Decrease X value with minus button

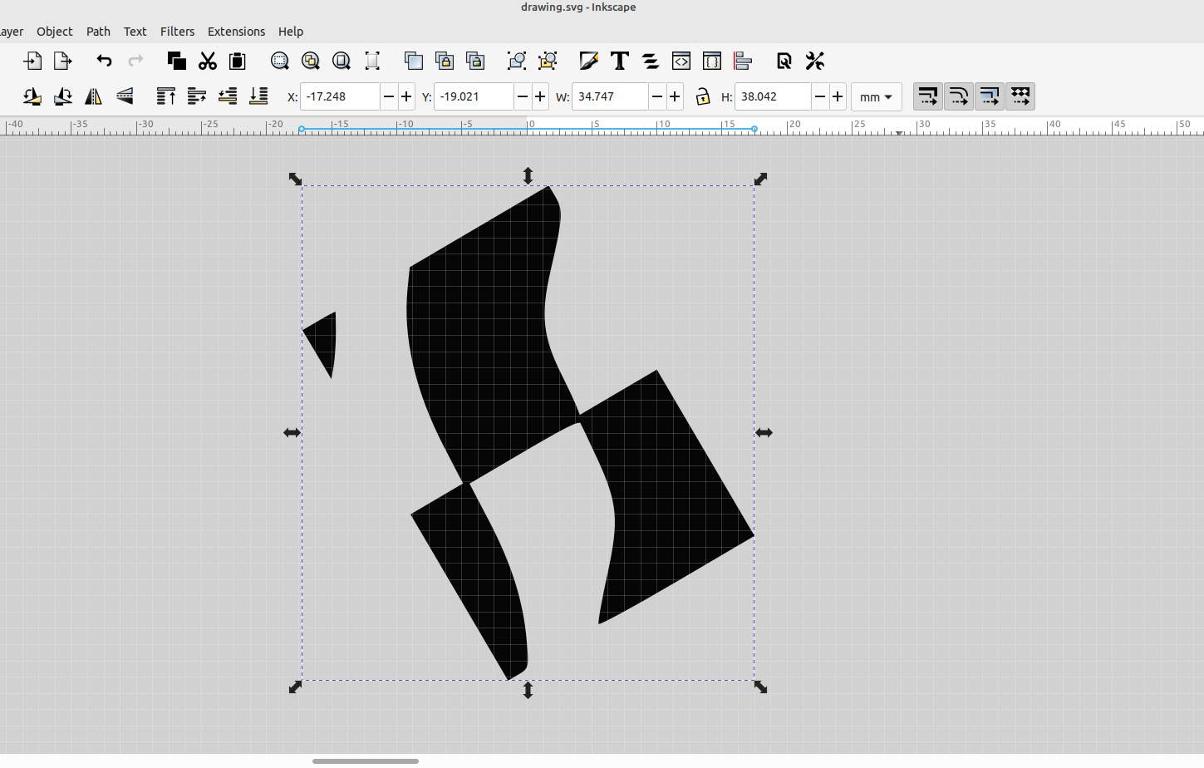pos(389,96)
